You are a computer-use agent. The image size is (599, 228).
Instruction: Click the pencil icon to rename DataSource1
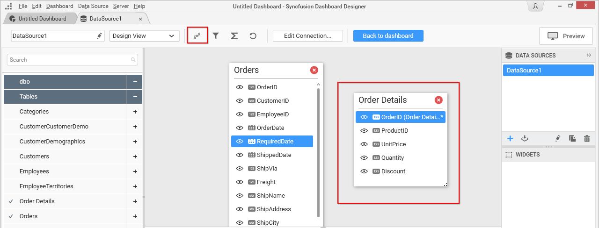click(99, 36)
